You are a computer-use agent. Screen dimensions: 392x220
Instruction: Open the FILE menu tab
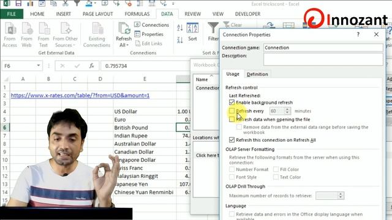click(x=12, y=14)
